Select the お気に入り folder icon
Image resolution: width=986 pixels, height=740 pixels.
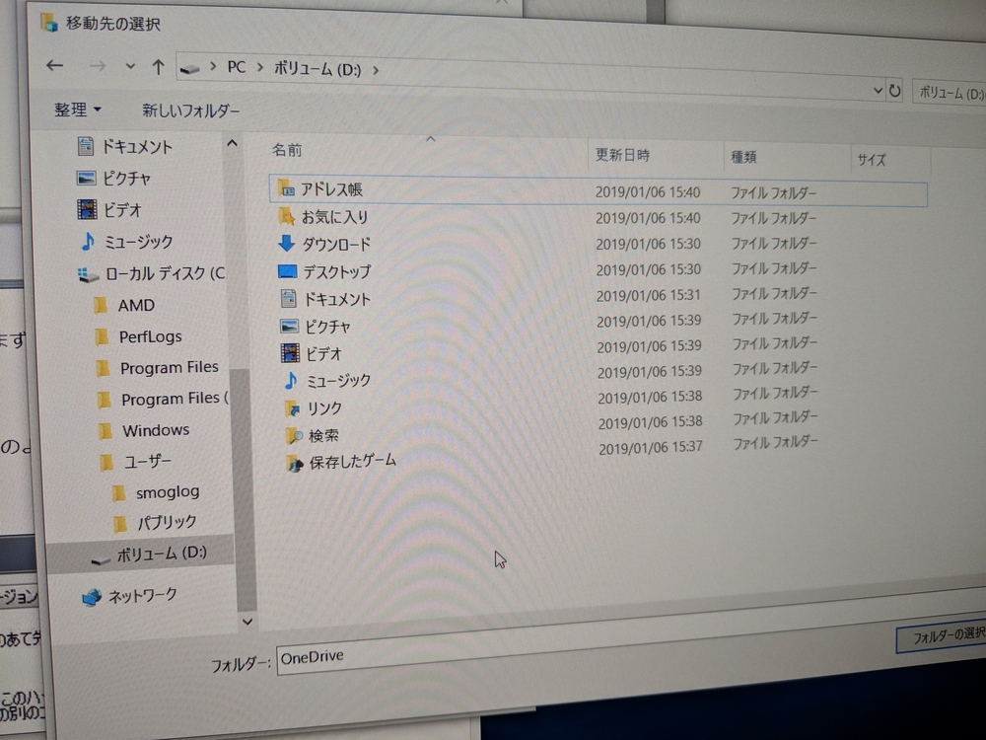coord(287,216)
